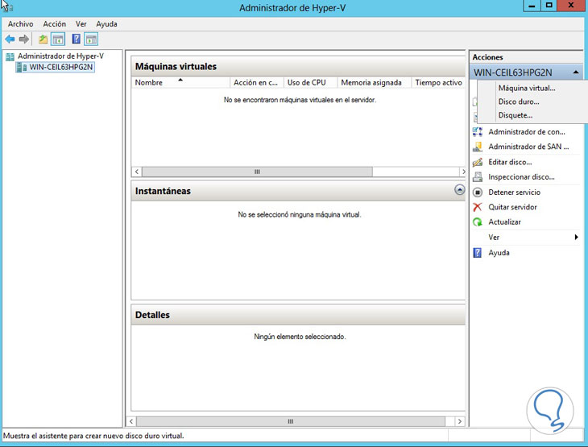This screenshot has height=447, width=588.
Task: Sort by the Nombre column header
Action: [x=180, y=82]
